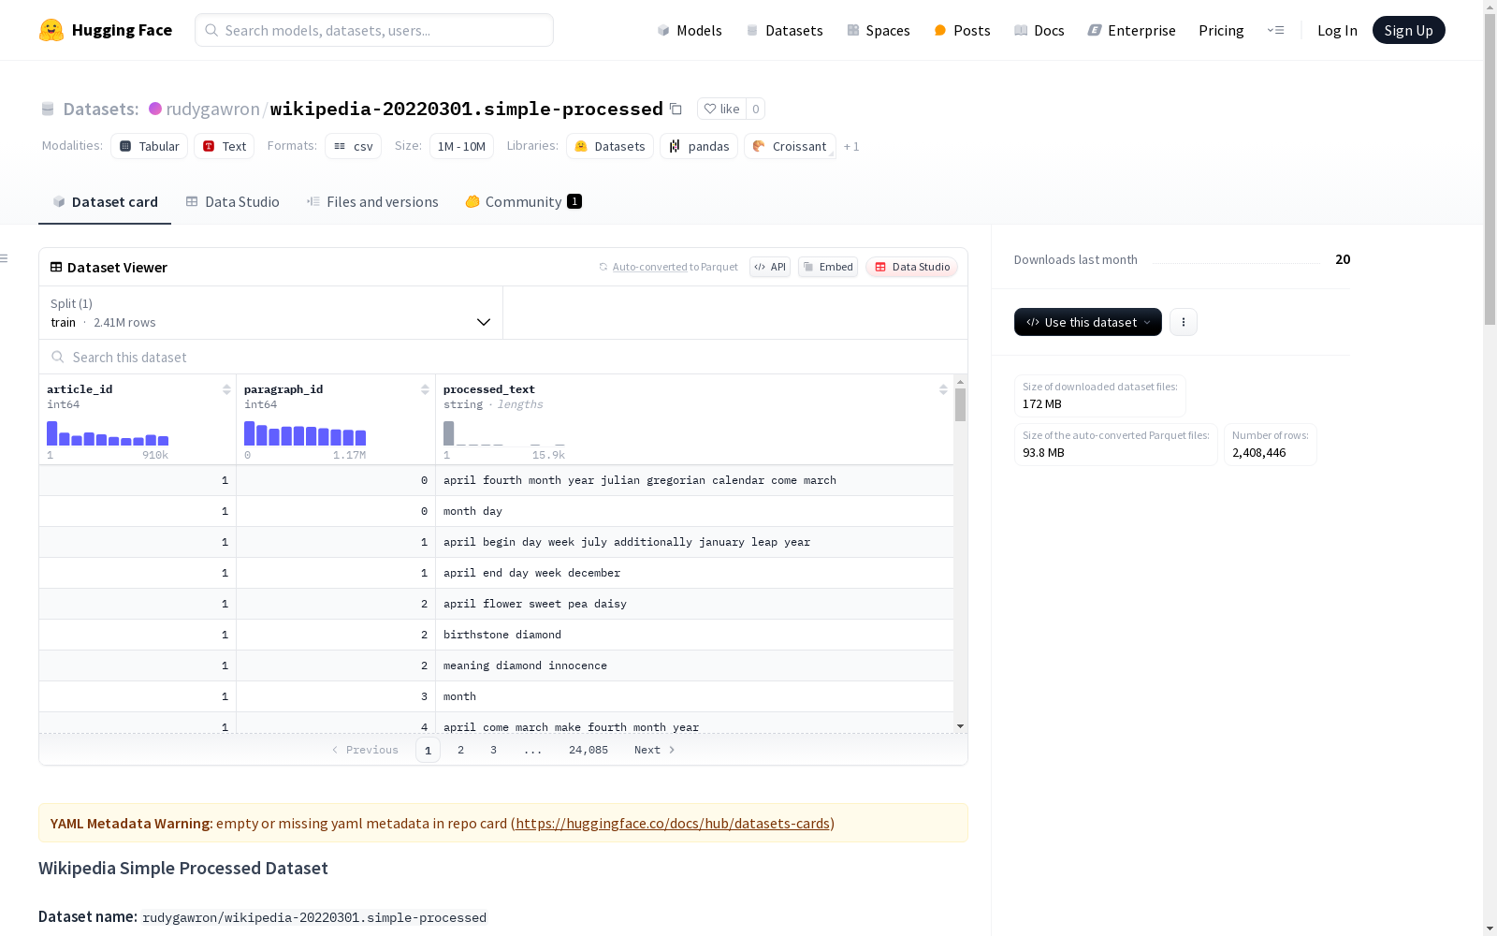Viewport: 1497px width, 936px height.
Task: Open the Use this dataset dropdown
Action: pyautogui.click(x=1087, y=322)
